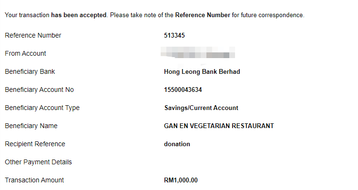Click GAN EN VEGETARIAN RESTAURANT name
Viewport: 358px width, 190px height.
click(x=219, y=126)
